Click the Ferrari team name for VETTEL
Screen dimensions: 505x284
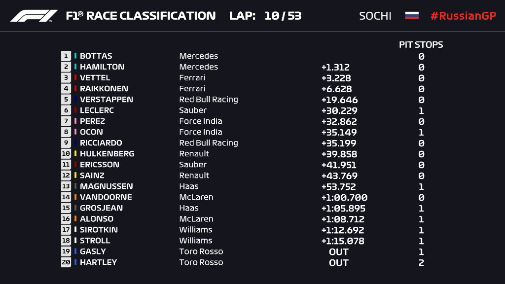click(x=192, y=77)
